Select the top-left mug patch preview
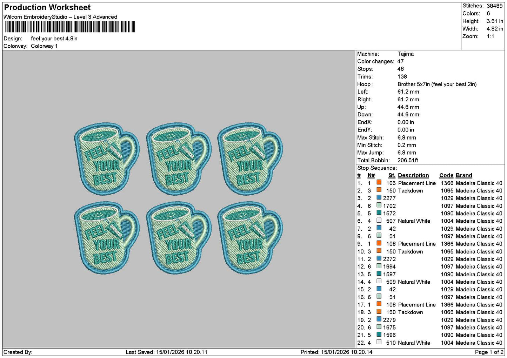 107,158
